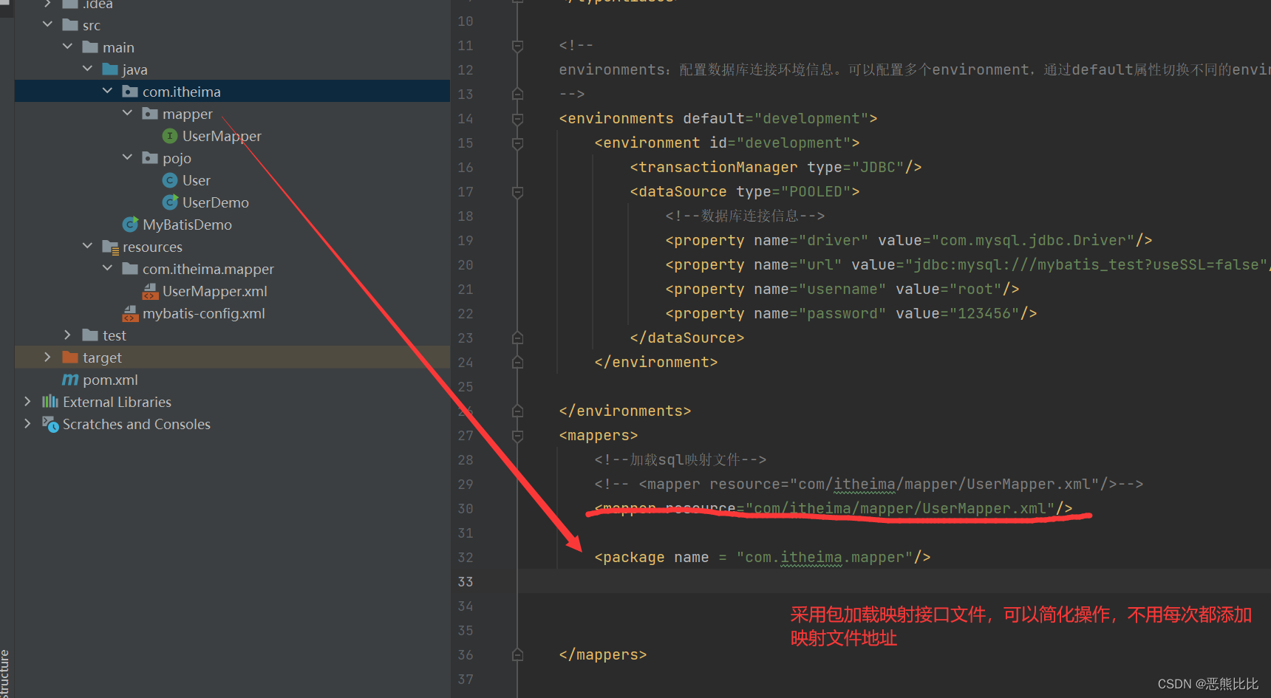
Task: Click line number 20 in gutter
Action: (x=466, y=265)
